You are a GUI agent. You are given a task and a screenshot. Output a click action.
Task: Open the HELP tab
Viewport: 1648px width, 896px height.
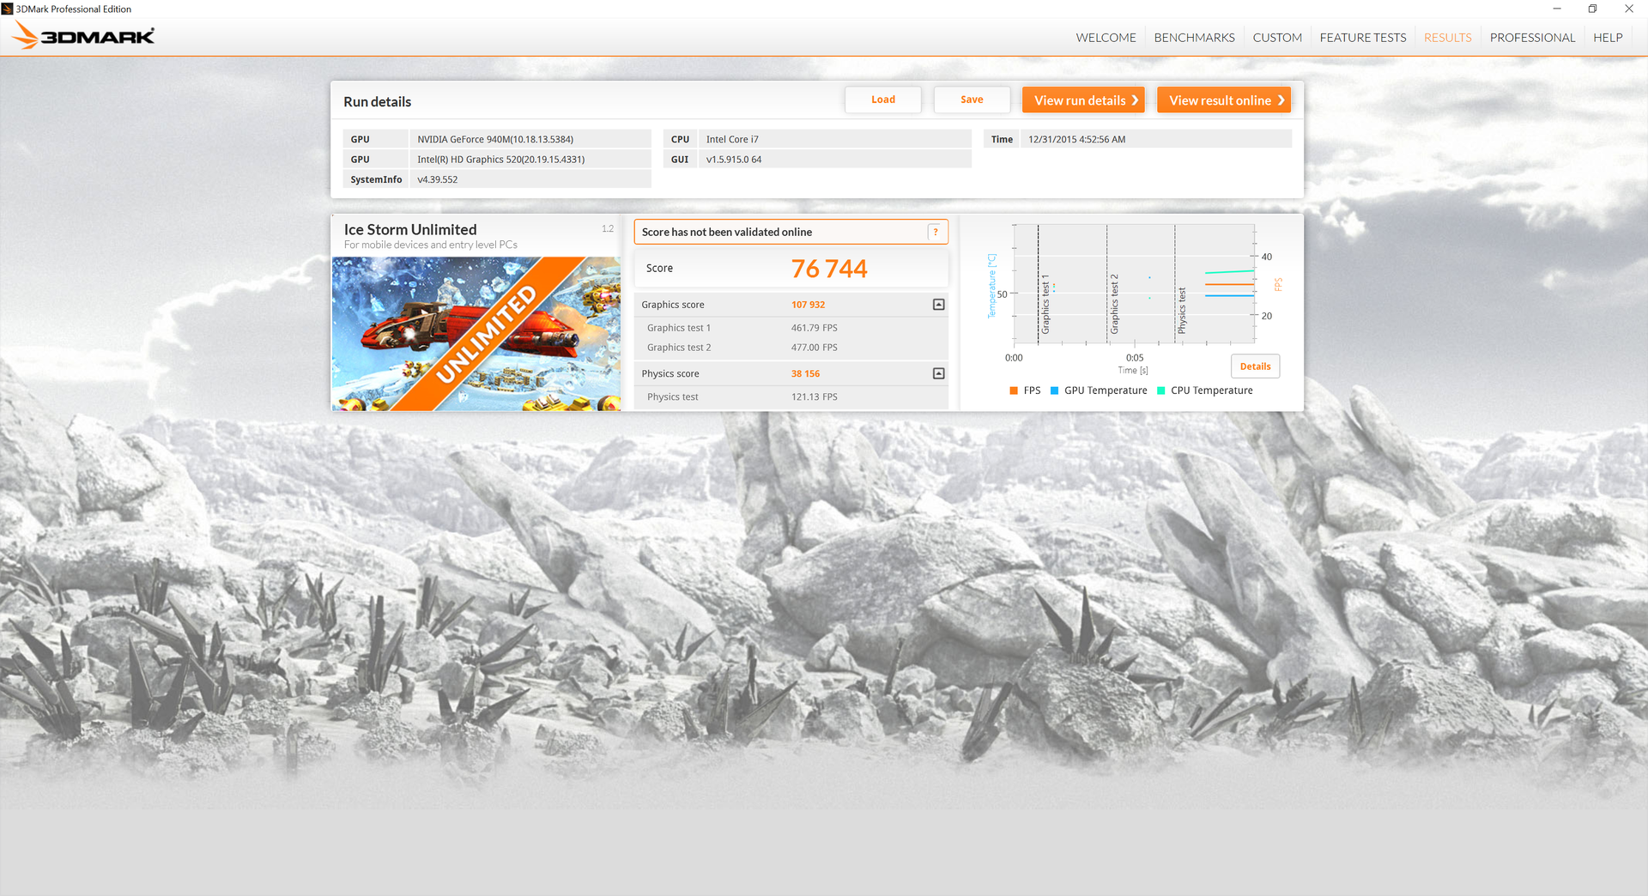(x=1608, y=38)
